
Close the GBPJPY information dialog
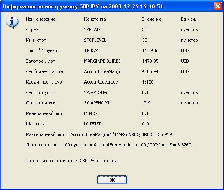pos(218,6)
